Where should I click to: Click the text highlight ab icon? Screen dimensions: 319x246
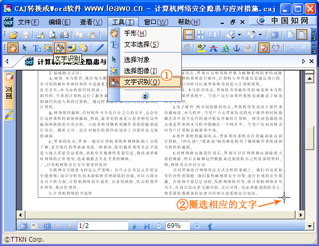(202, 48)
